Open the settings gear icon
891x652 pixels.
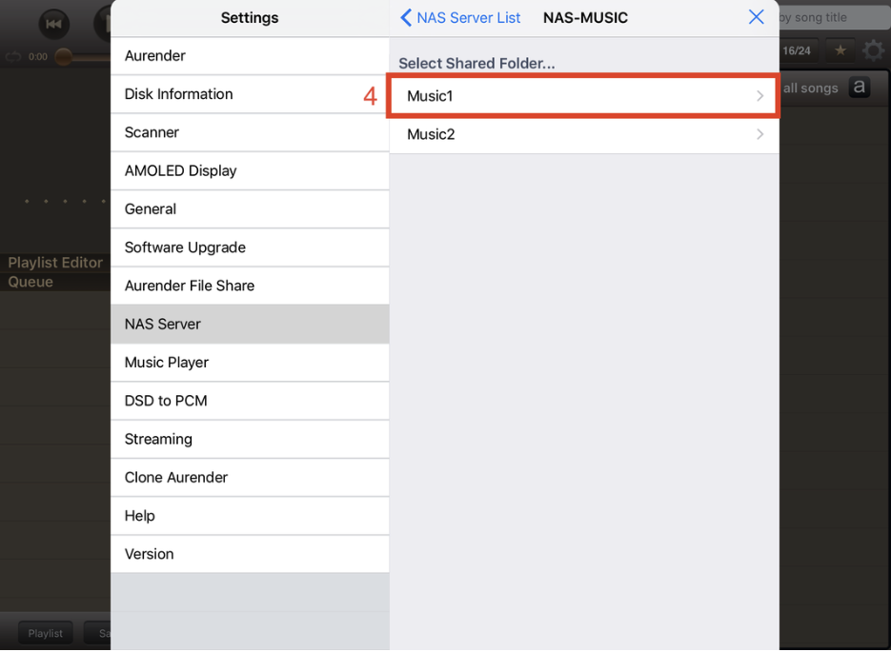click(874, 50)
